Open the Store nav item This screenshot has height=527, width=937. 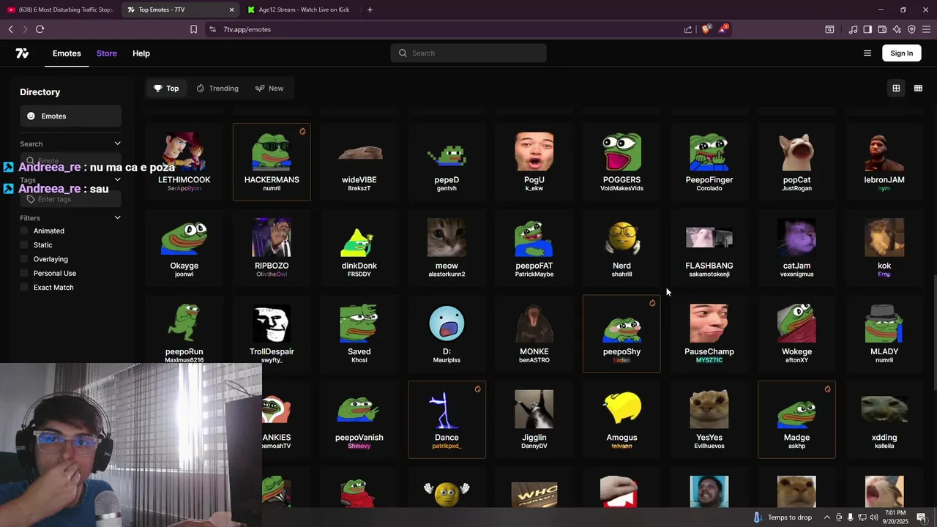tap(107, 53)
